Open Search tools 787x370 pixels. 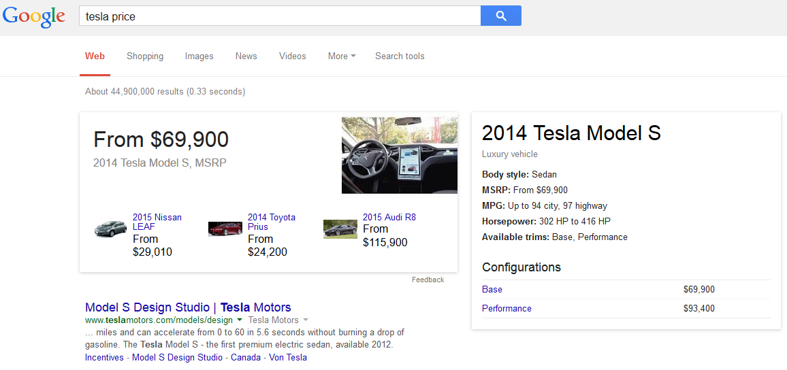pyautogui.click(x=400, y=56)
